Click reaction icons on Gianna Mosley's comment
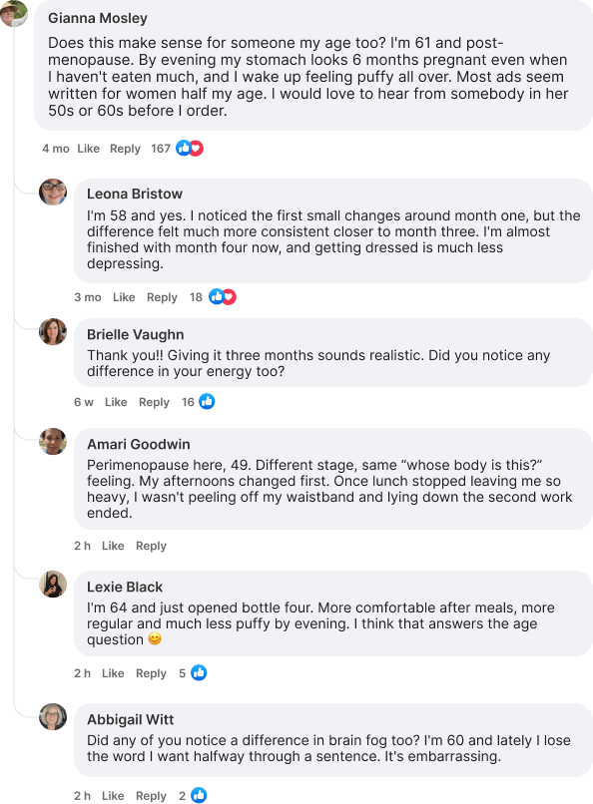The height and width of the screenshot is (804, 593). click(190, 149)
